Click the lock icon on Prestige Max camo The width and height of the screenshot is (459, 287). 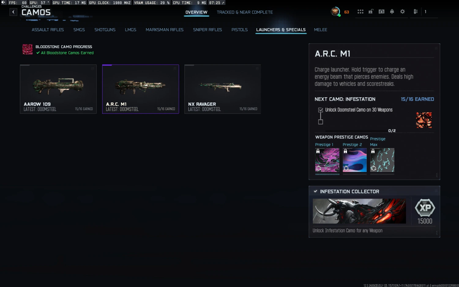tap(373, 151)
